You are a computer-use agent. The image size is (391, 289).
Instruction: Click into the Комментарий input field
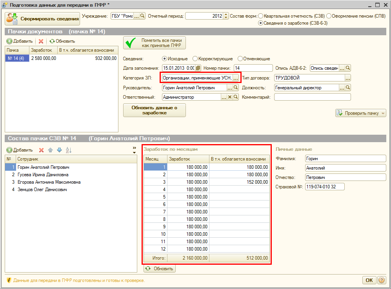click(312, 97)
